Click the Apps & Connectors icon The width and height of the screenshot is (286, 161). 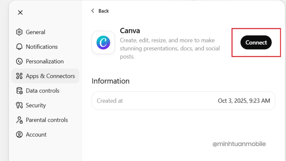point(19,76)
